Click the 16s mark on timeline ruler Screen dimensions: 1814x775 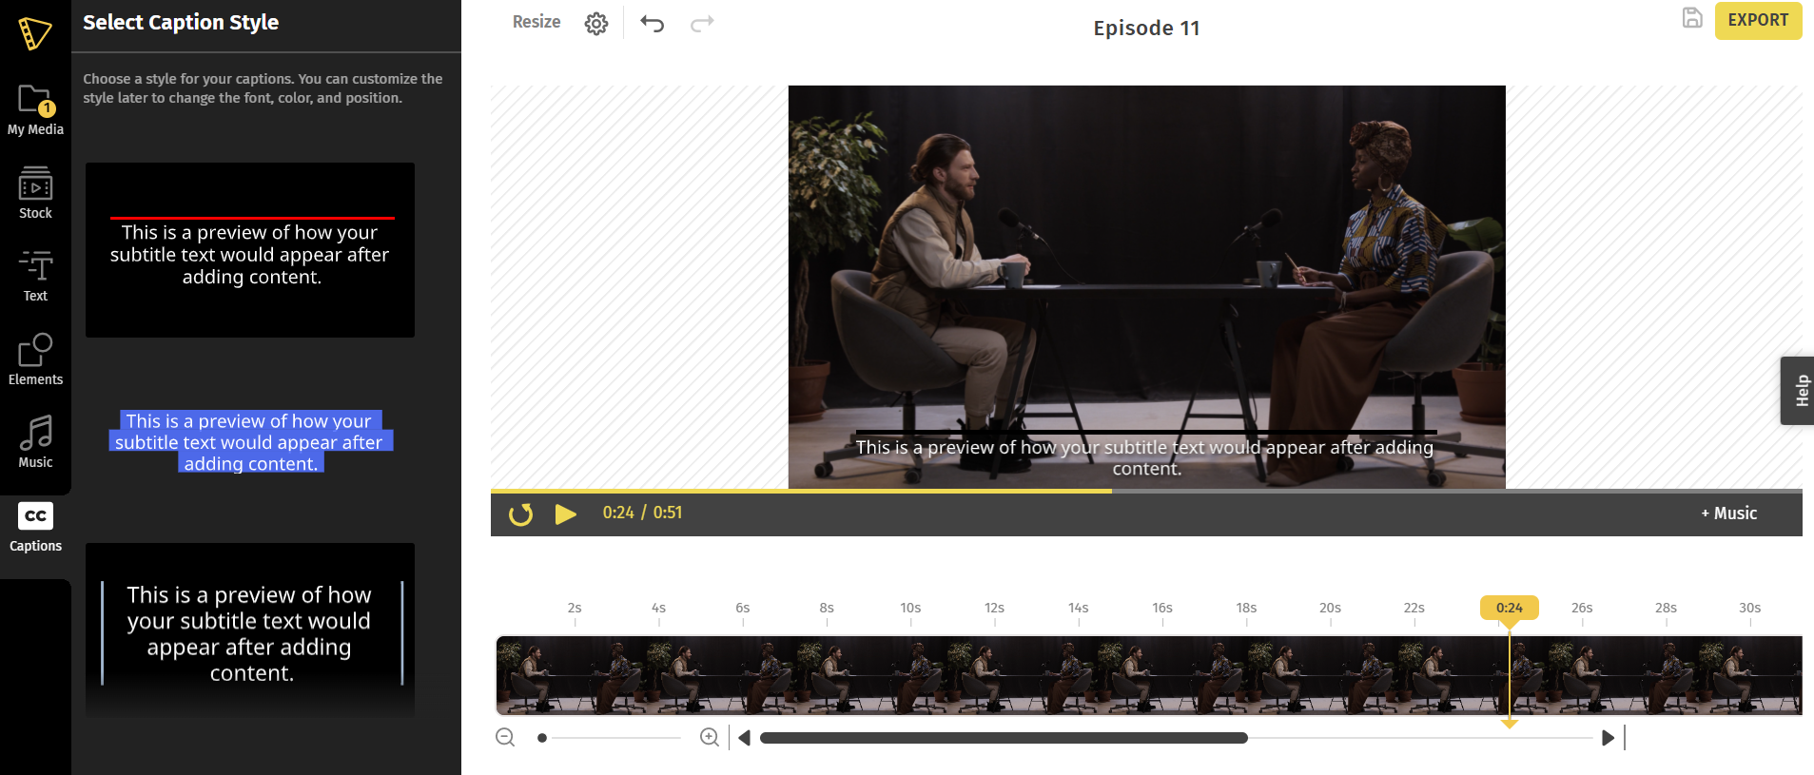pos(1162,608)
